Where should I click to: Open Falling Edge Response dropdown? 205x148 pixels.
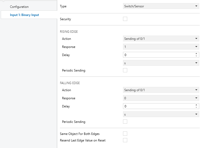pyautogui.click(x=161, y=98)
